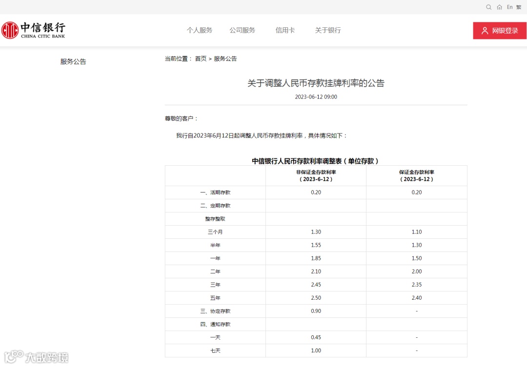Click the 整存整取 row label
This screenshot has height=367, width=527.
click(215, 218)
